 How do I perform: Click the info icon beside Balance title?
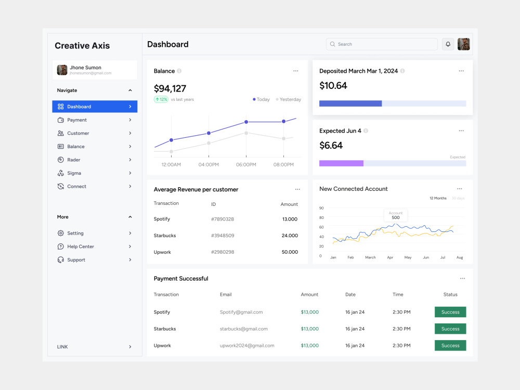(179, 71)
